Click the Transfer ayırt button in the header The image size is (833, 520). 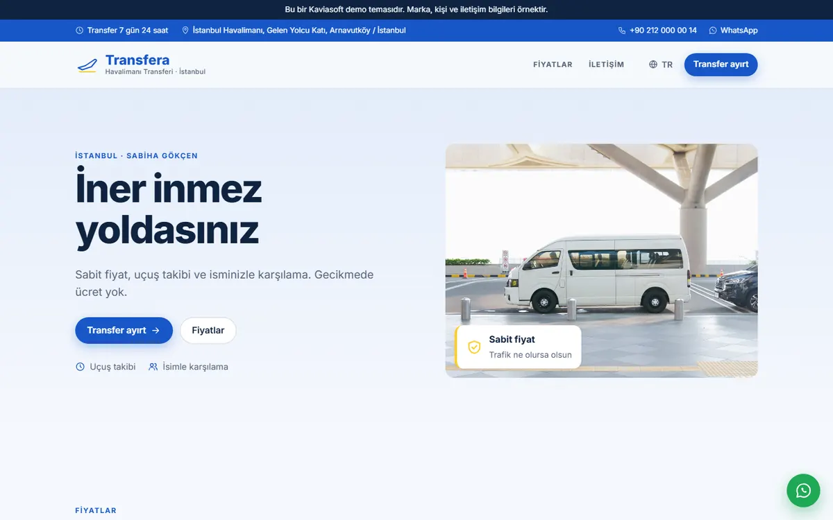(721, 64)
